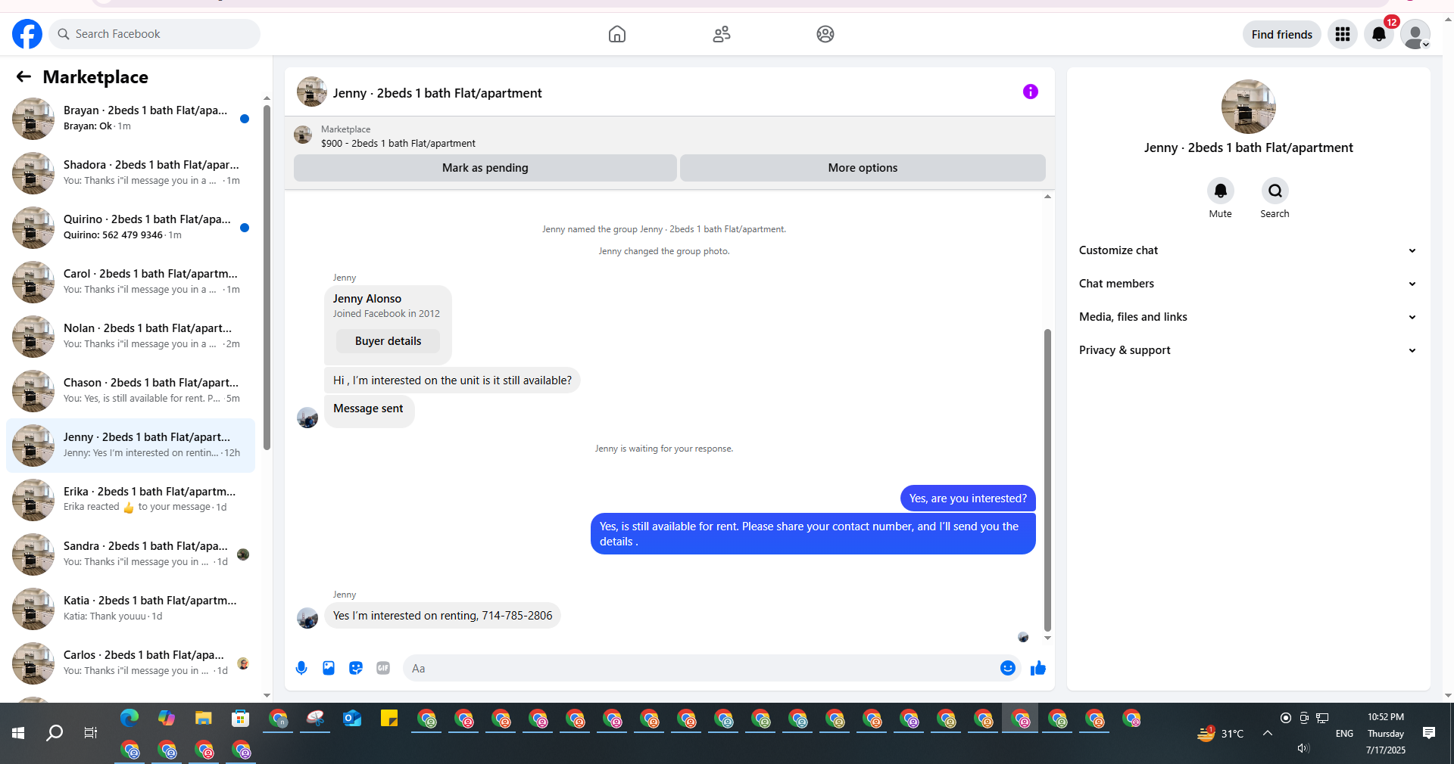Open the volume speaker icon in system tray
The image size is (1454, 764).
(x=1303, y=748)
